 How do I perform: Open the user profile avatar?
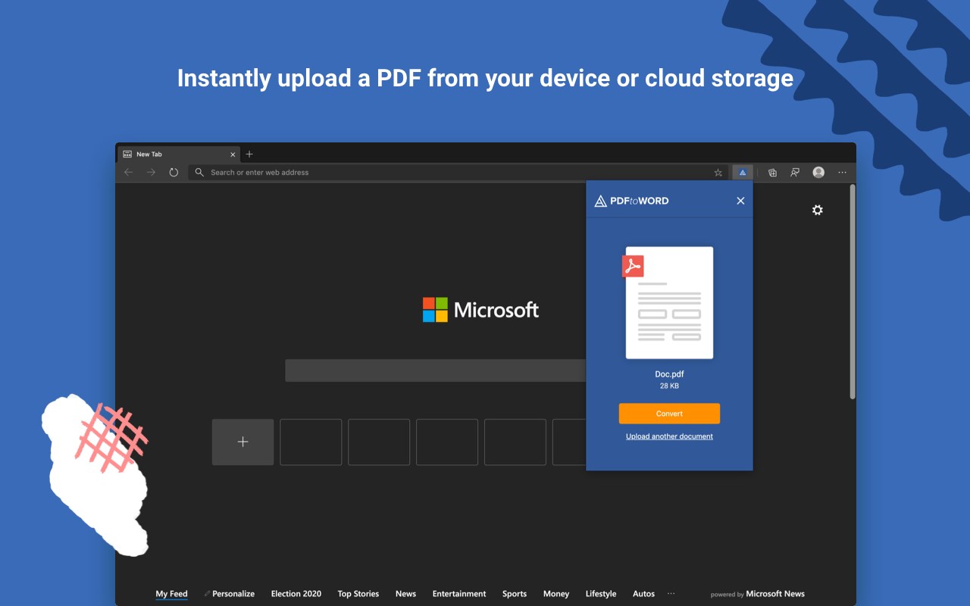(818, 173)
